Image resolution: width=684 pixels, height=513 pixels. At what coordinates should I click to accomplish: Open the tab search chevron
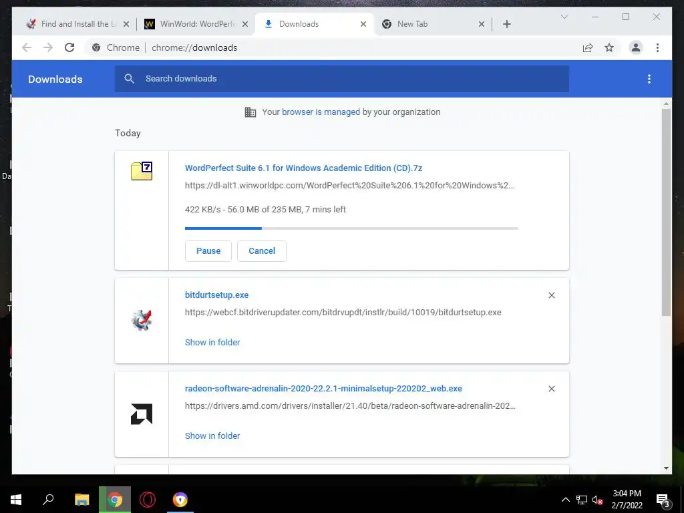tap(564, 17)
